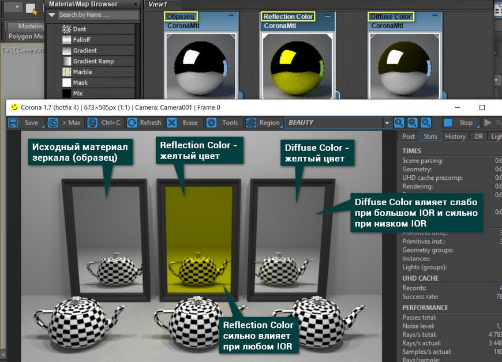Collapse the Reflection Color material node
Viewport: 502px width, 362px height.
tap(327, 16)
